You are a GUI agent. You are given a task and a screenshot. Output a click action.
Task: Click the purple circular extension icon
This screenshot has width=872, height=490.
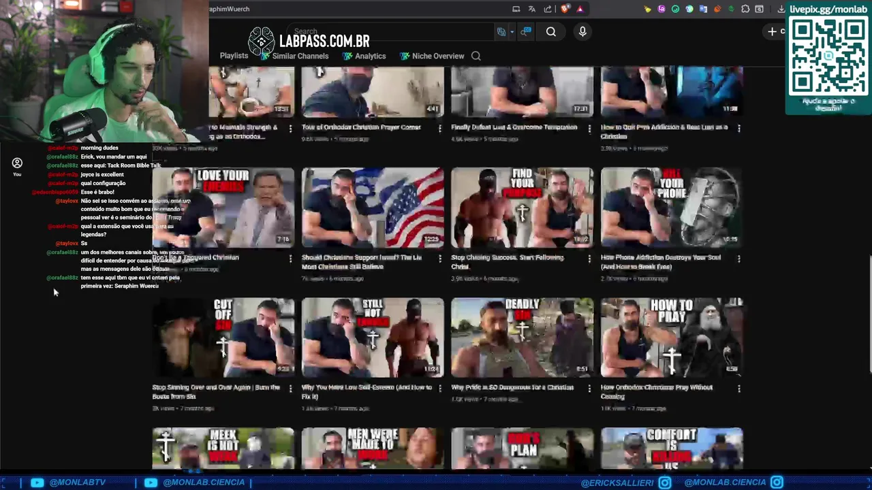[x=661, y=9]
